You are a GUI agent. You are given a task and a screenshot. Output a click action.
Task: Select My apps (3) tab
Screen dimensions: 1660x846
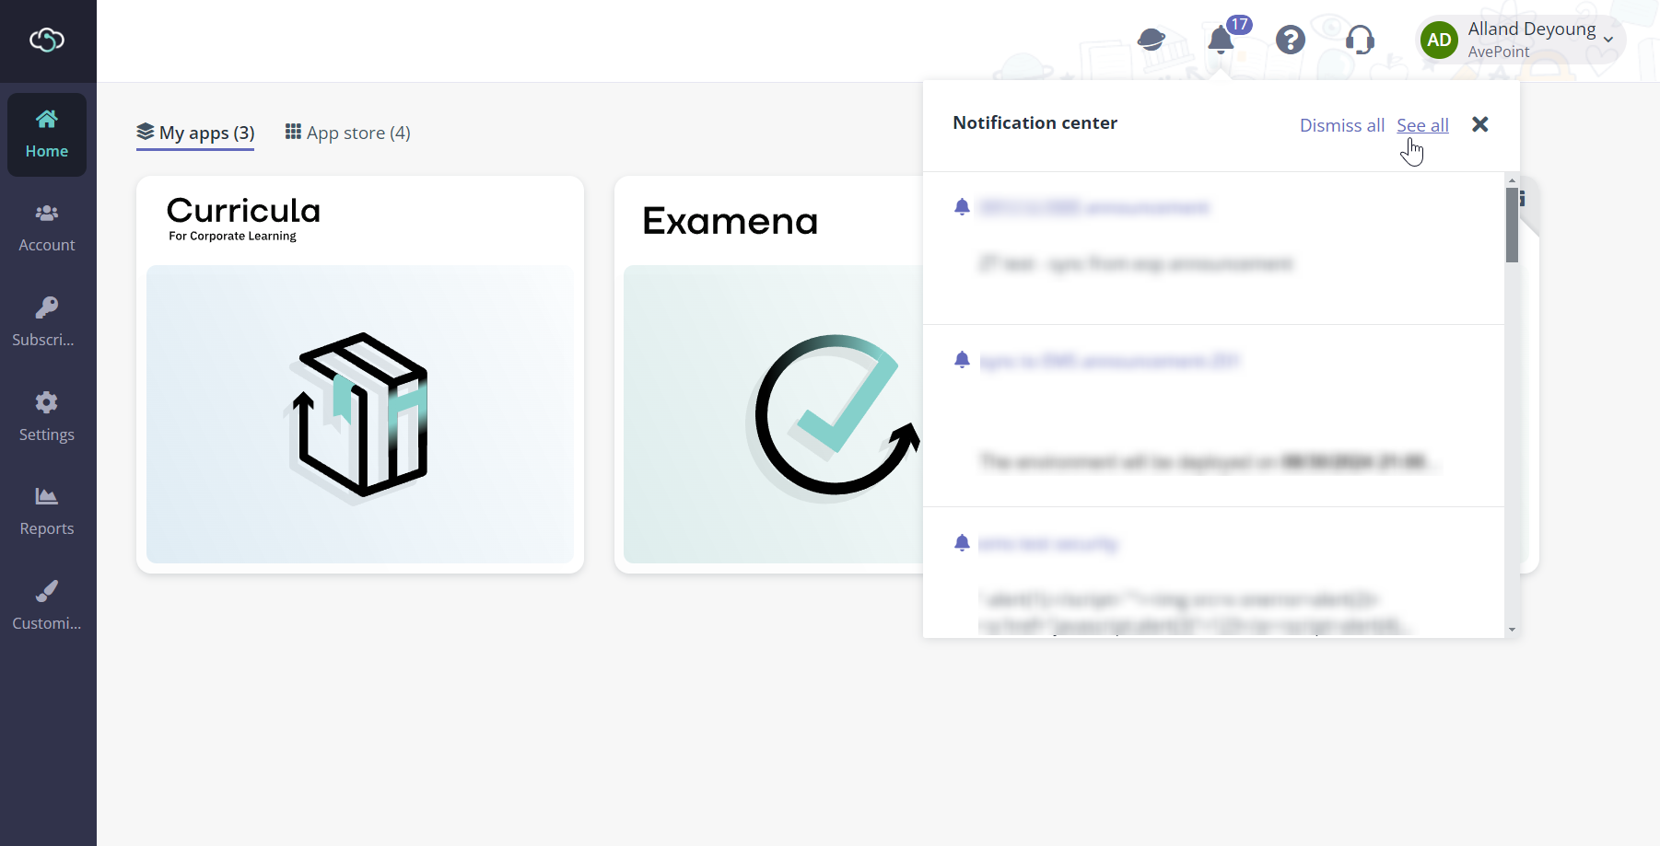tap(195, 133)
